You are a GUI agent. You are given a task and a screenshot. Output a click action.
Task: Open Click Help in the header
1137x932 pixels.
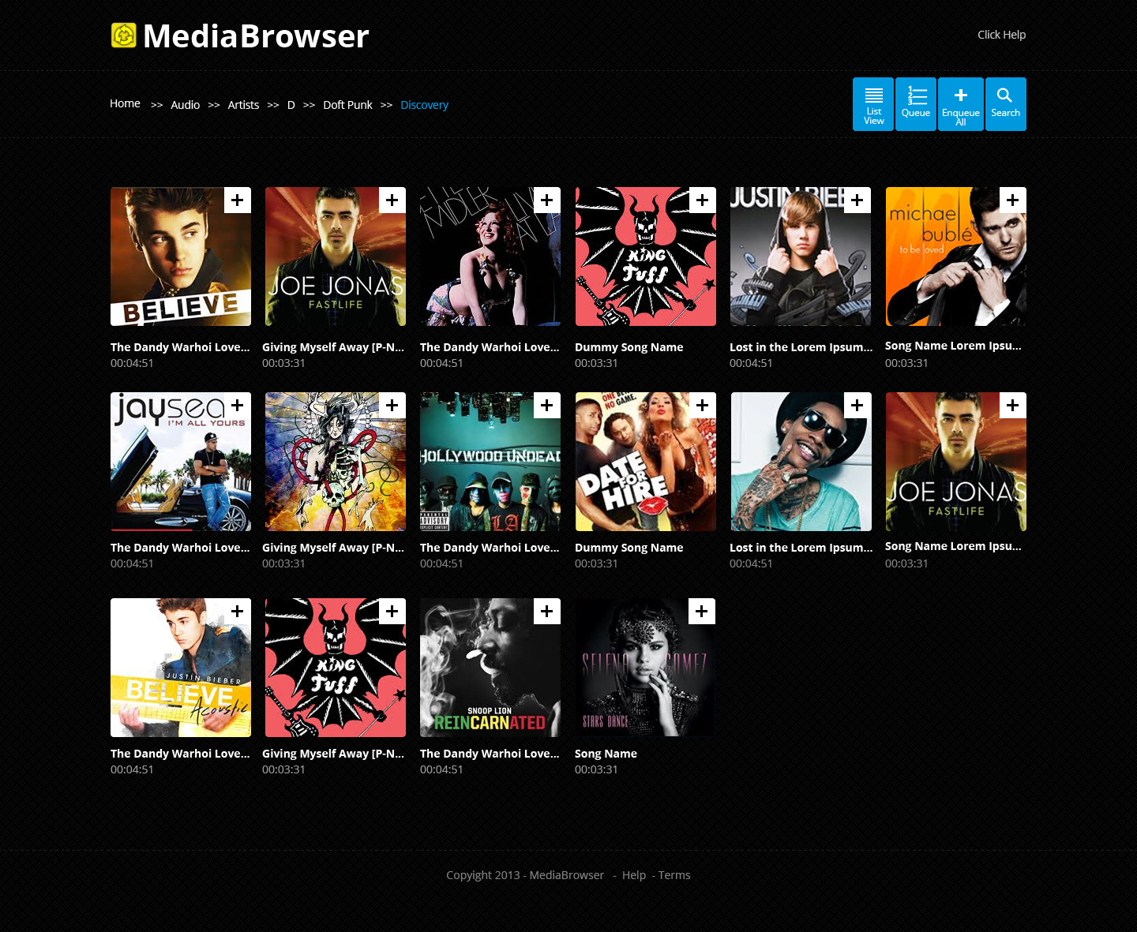pos(1001,35)
